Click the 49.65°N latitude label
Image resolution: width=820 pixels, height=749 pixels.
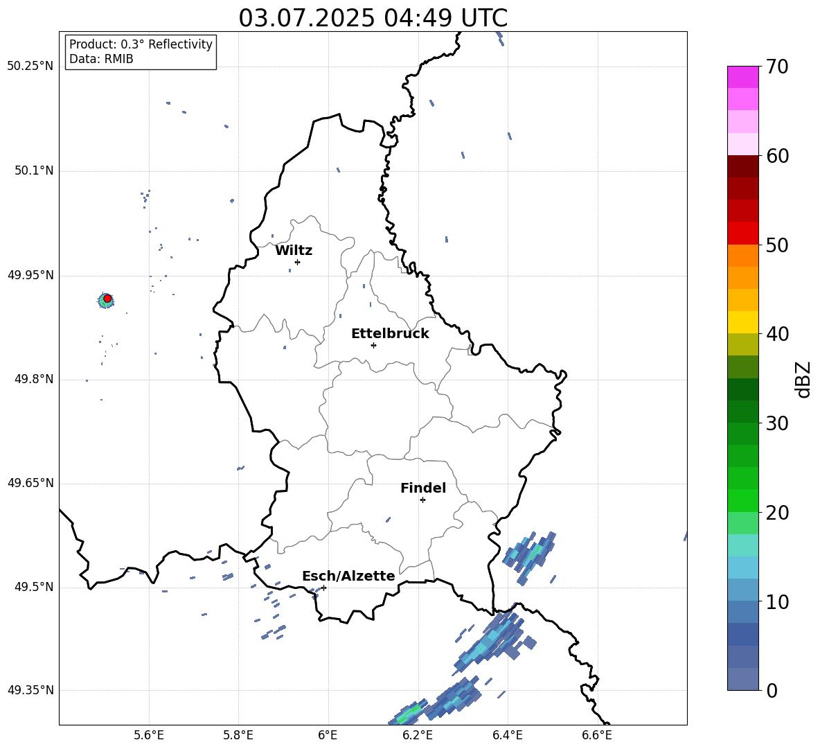coord(30,483)
